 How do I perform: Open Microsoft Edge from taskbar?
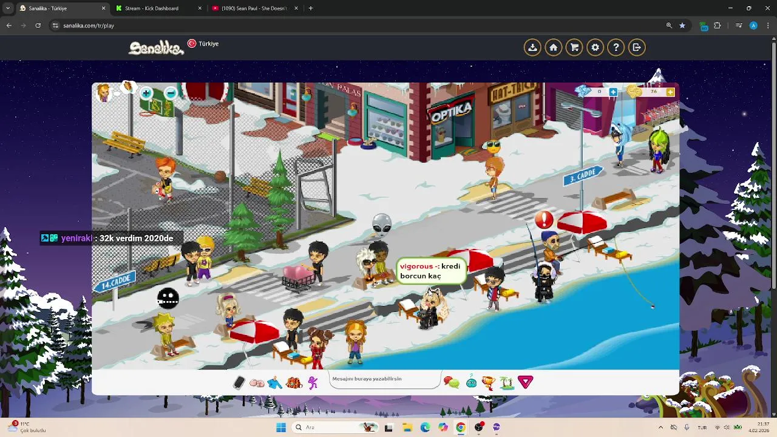425,427
